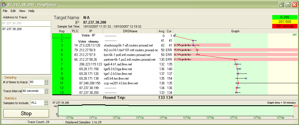Click 'Graph time = 10 minutes' label

(x=281, y=102)
